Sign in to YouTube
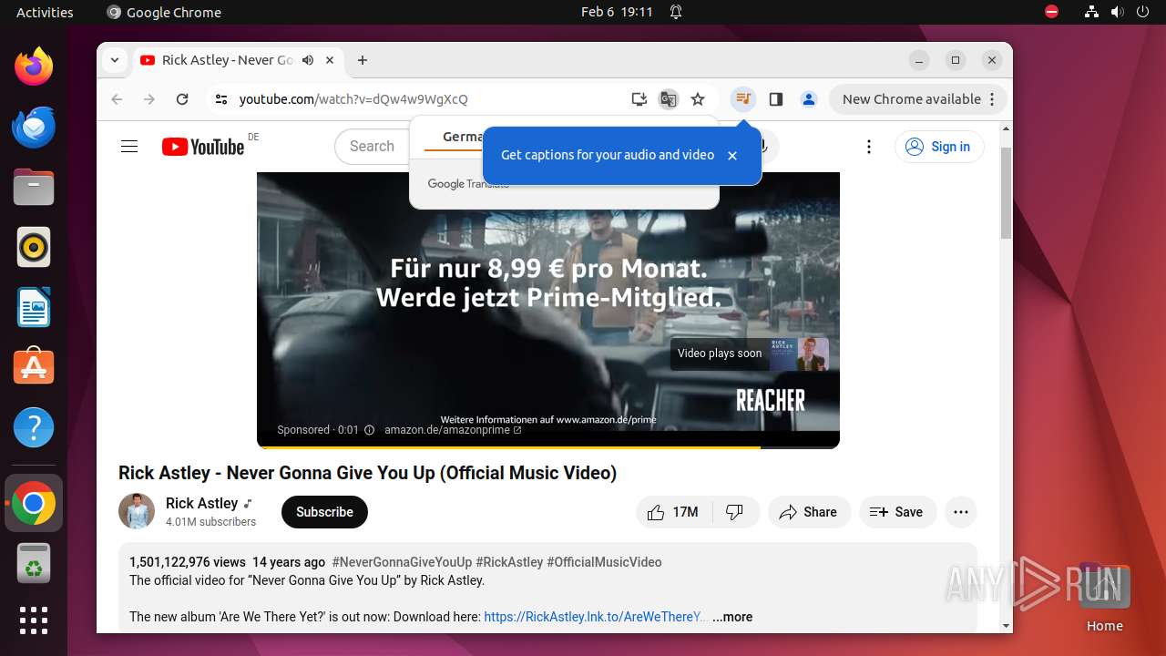This screenshot has height=656, width=1166. pyautogui.click(x=939, y=147)
